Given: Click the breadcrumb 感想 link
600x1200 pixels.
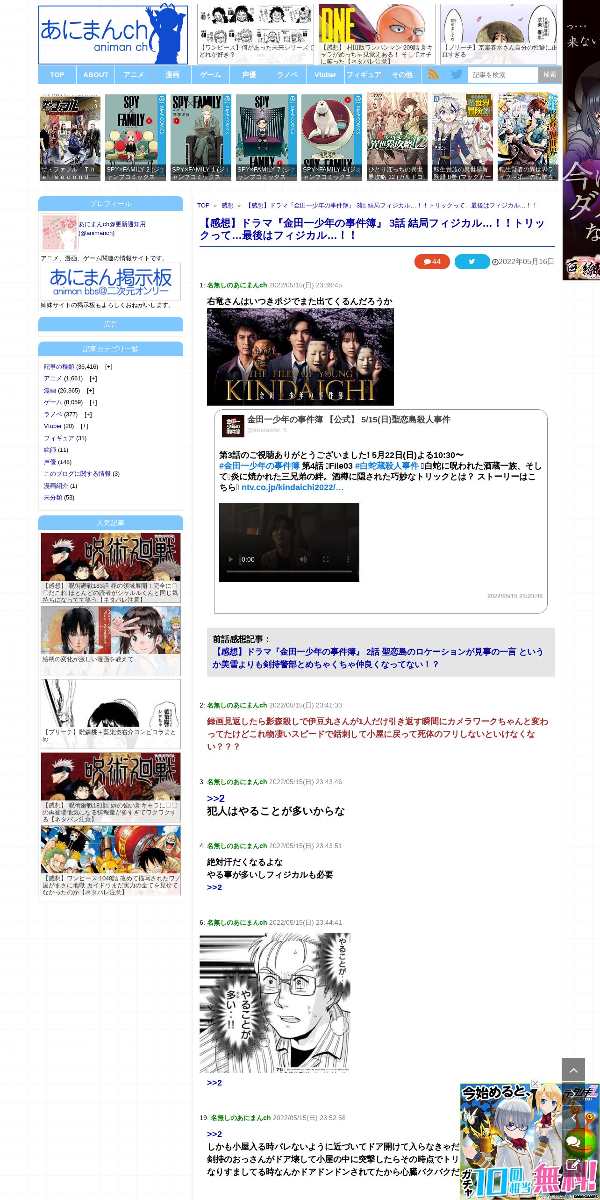Looking at the screenshot, I should pyautogui.click(x=227, y=206).
